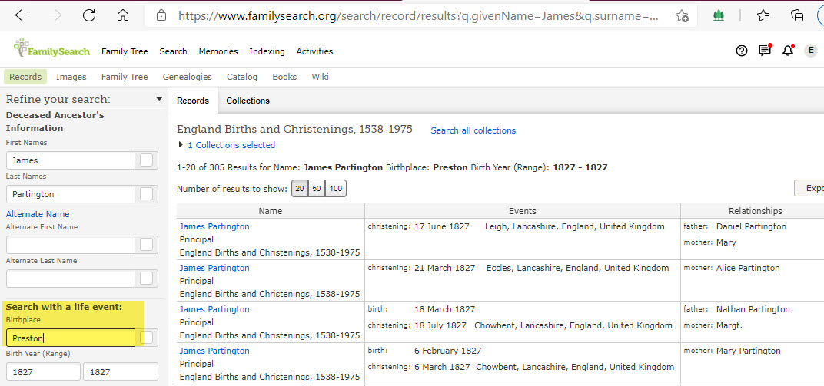Image resolution: width=824 pixels, height=386 pixels.
Task: Click the First Names input field
Action: point(71,160)
